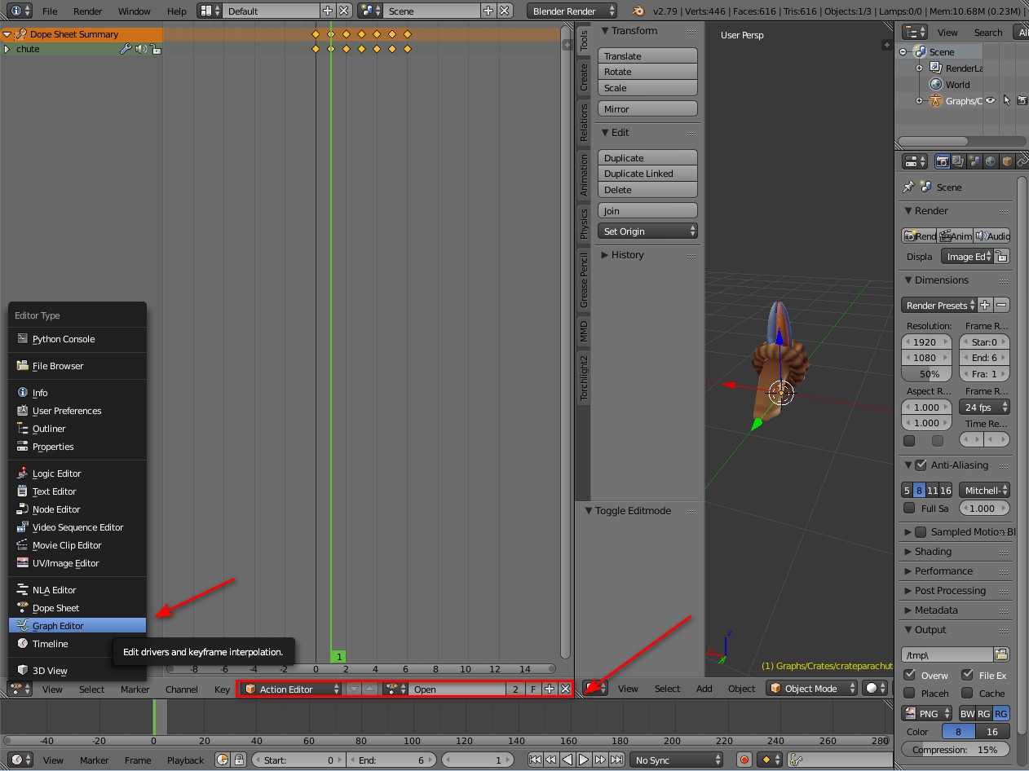1029x771 pixels.
Task: Mute the chute channel speaker icon
Action: [141, 49]
